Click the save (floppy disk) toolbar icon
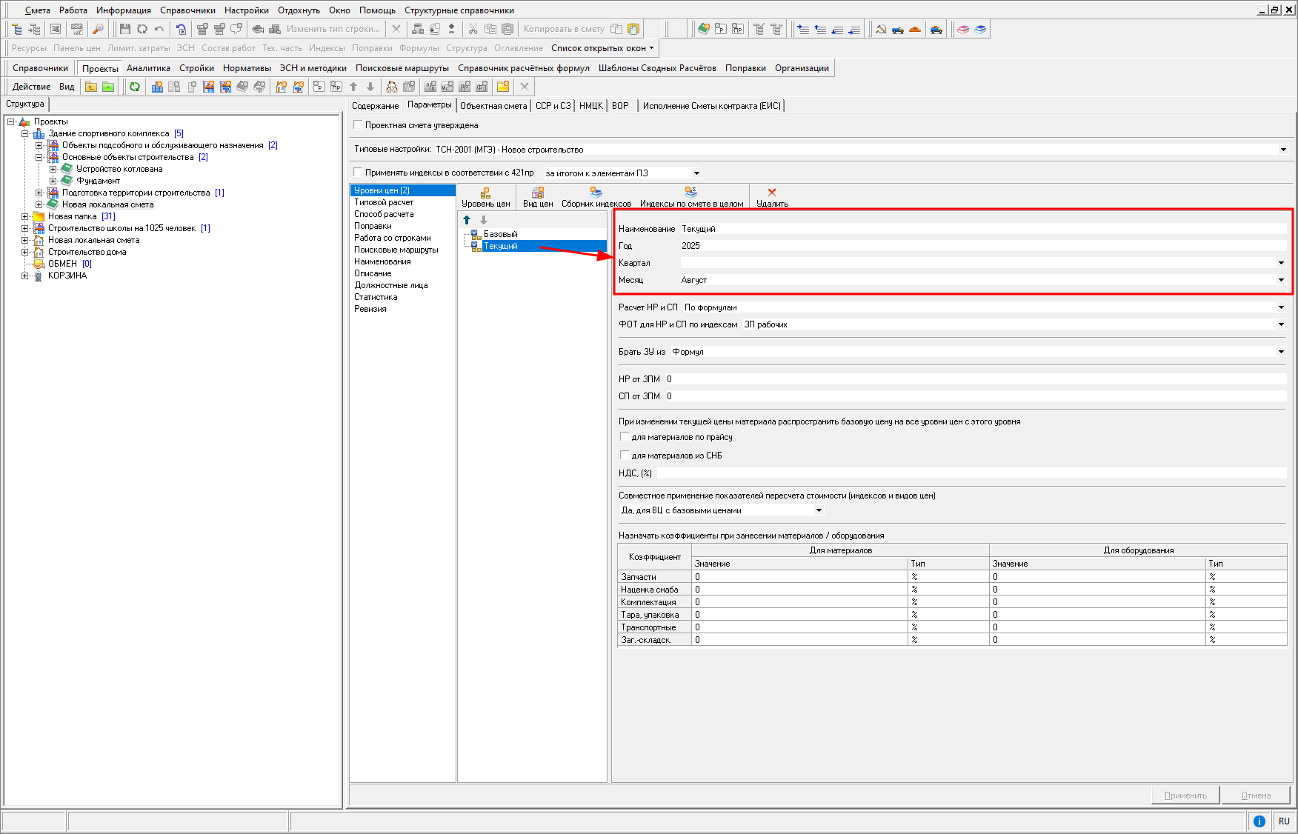 tap(124, 29)
